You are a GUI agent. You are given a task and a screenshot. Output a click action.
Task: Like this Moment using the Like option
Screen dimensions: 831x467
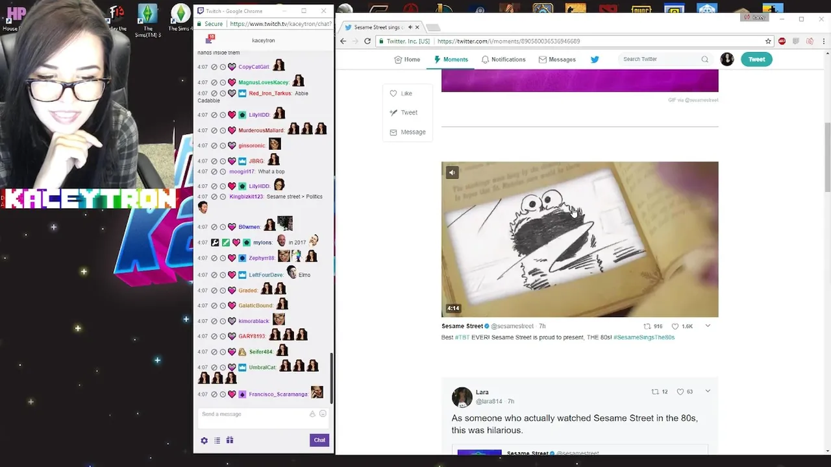401,93
